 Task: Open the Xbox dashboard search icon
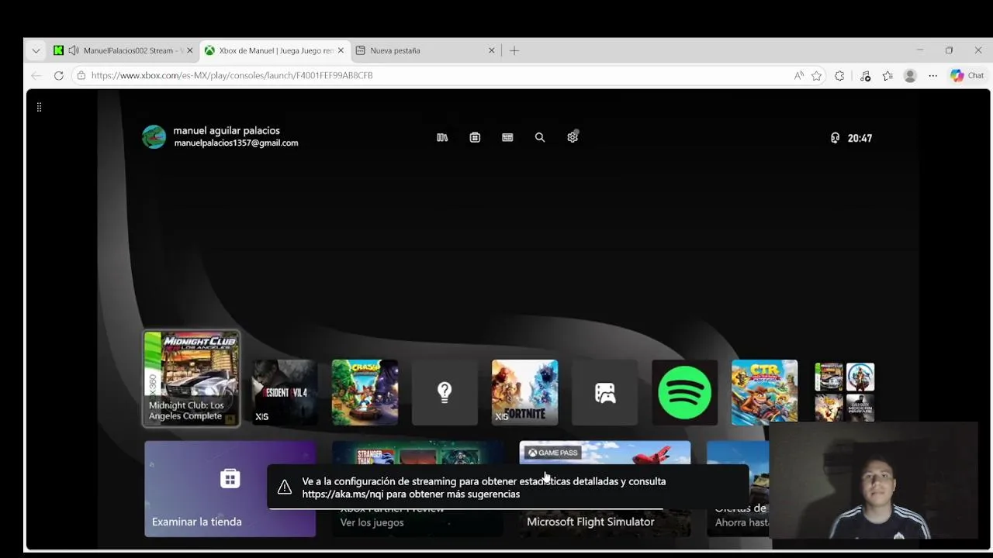(540, 137)
